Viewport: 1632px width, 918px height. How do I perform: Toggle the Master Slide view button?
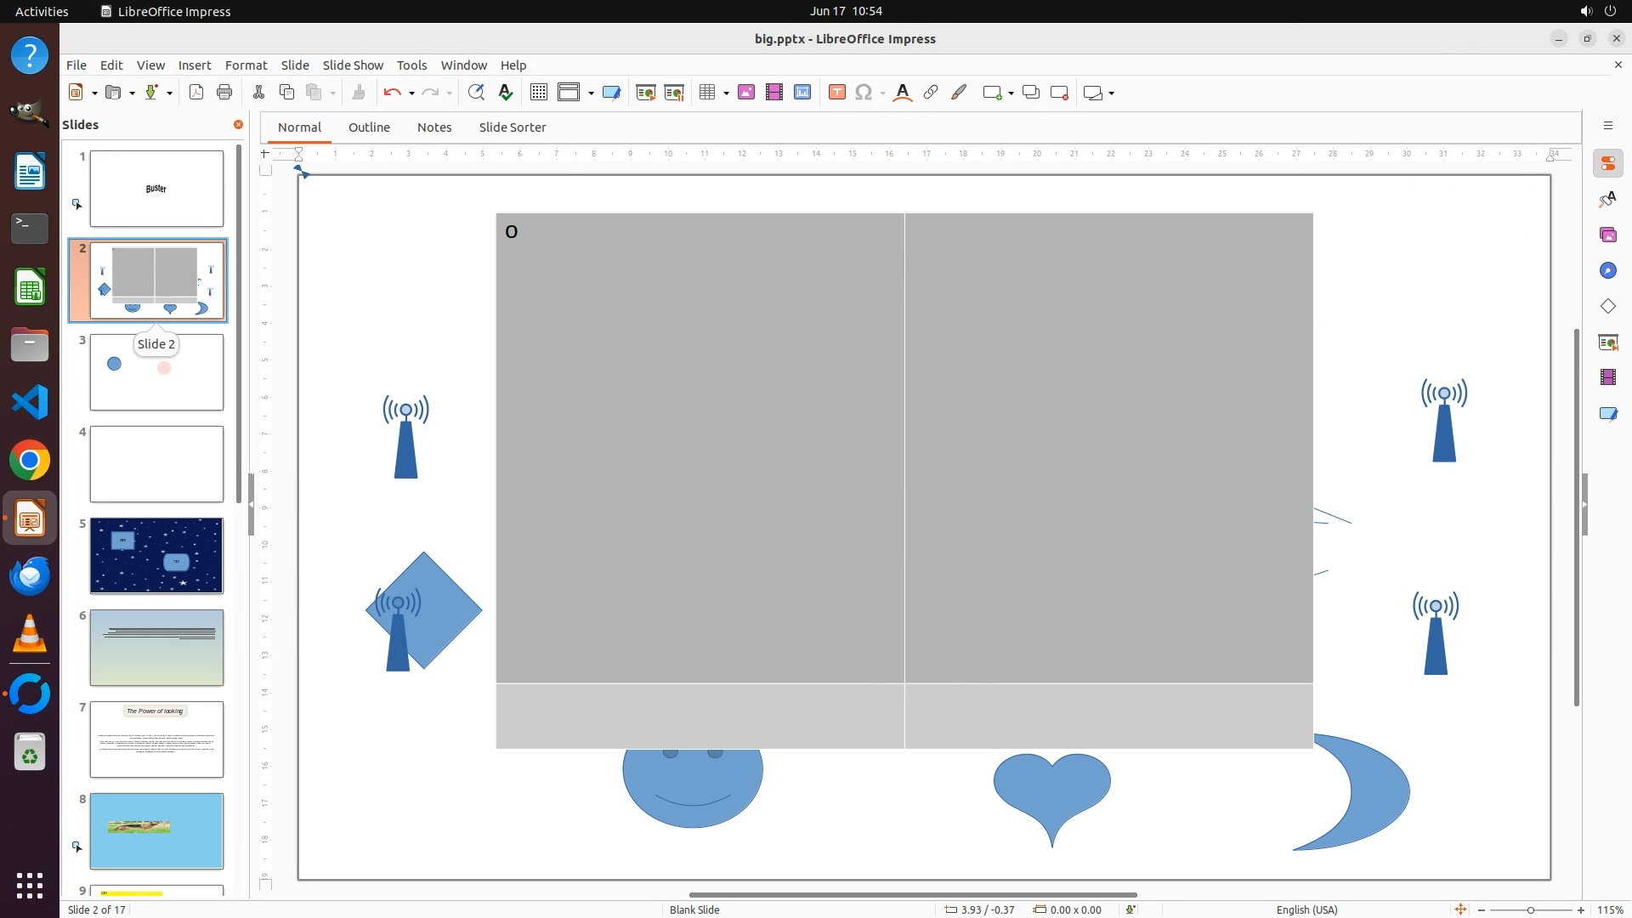tap(611, 93)
